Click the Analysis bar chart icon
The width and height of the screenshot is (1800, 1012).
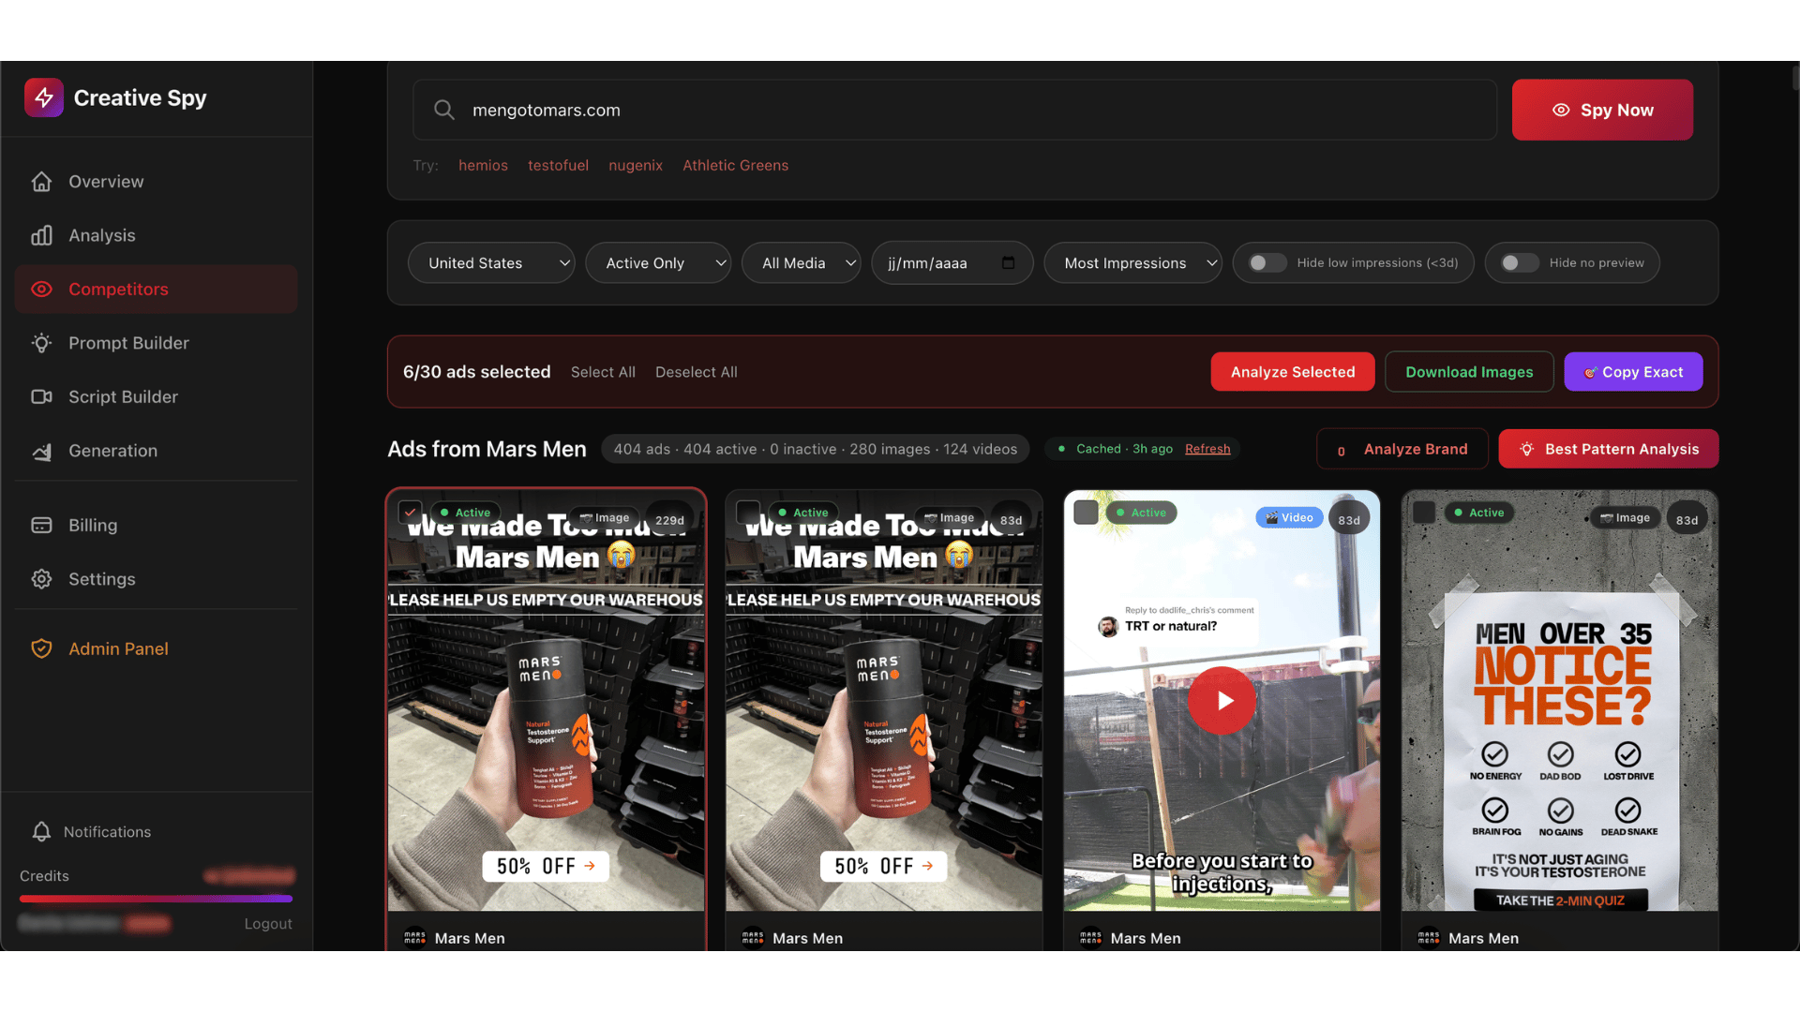[x=41, y=235]
